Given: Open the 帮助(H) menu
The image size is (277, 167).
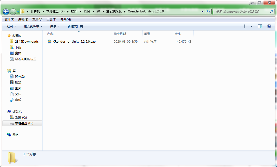Looking at the screenshot, I should (66, 19).
